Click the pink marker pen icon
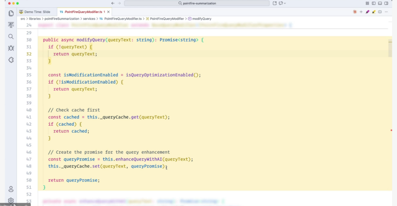The width and height of the screenshot is (397, 206). coord(367,12)
